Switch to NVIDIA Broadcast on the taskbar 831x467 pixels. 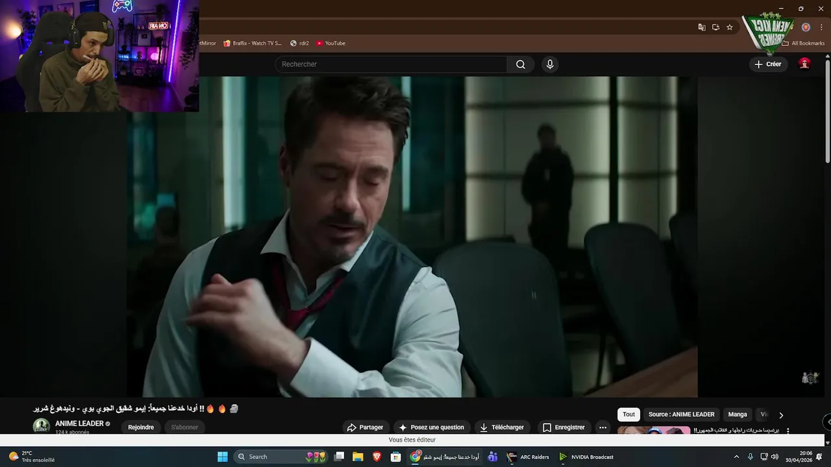point(587,457)
